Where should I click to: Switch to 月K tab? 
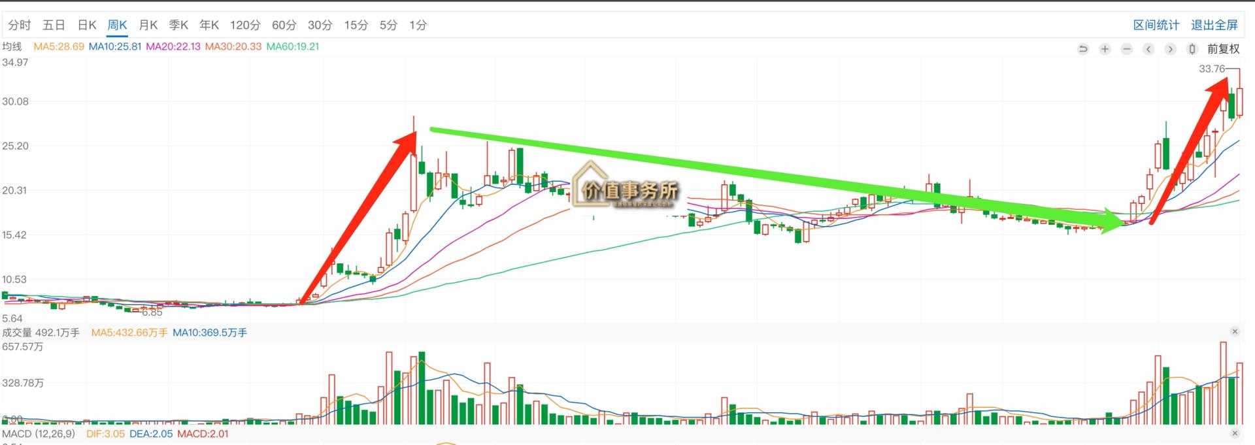pos(148,25)
